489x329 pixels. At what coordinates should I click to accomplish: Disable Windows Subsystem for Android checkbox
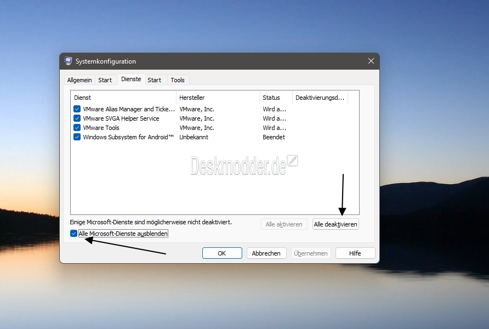click(x=77, y=137)
